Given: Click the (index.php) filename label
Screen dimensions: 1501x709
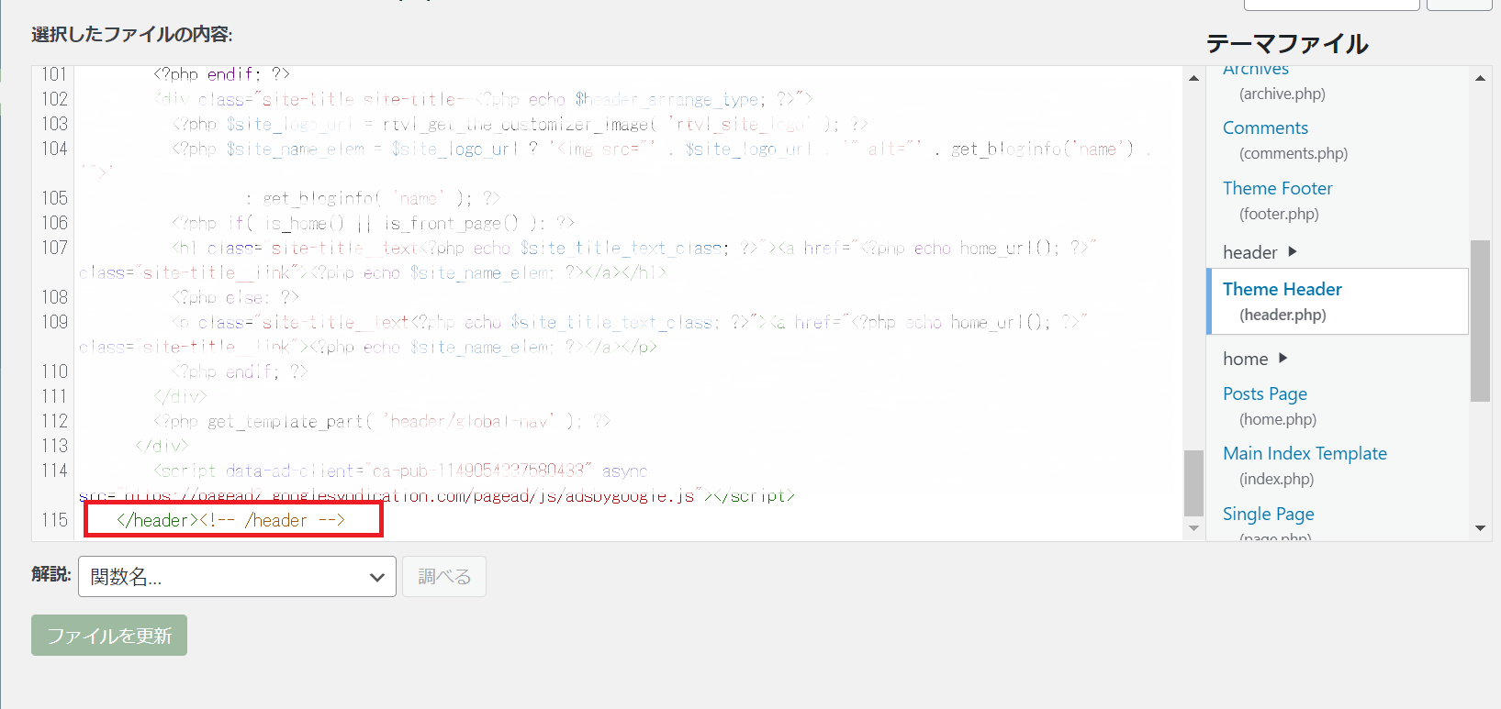Looking at the screenshot, I should pyautogui.click(x=1276, y=479).
